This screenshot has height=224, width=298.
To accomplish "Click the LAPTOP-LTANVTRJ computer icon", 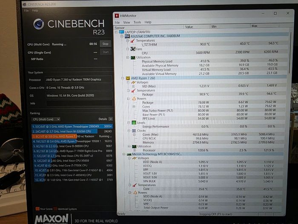I will coord(121,32).
